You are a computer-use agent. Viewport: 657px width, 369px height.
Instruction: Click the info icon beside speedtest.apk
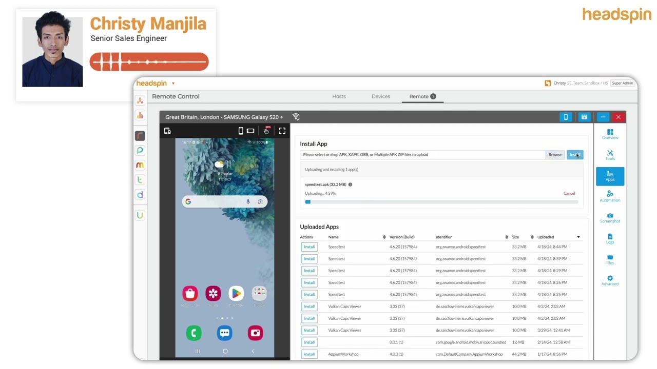click(351, 184)
